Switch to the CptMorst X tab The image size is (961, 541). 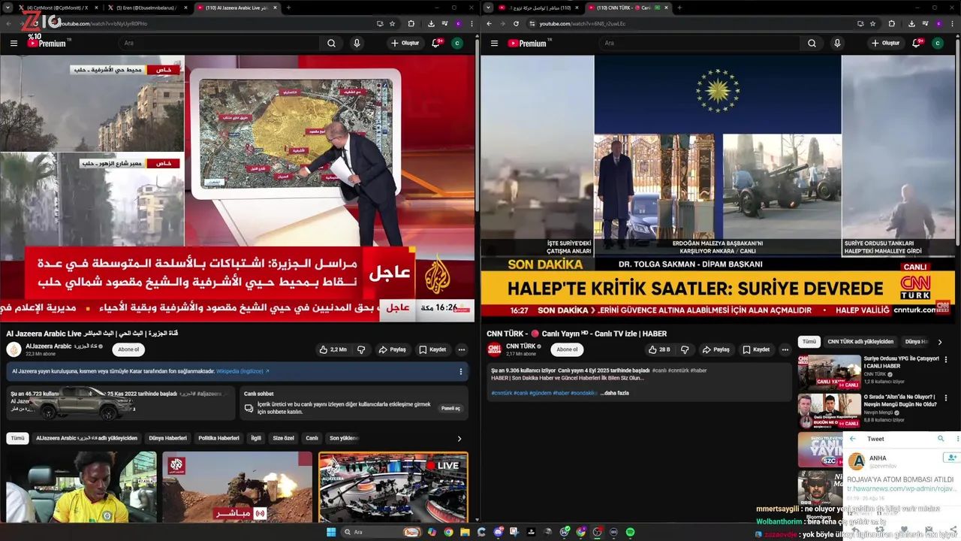point(57,8)
